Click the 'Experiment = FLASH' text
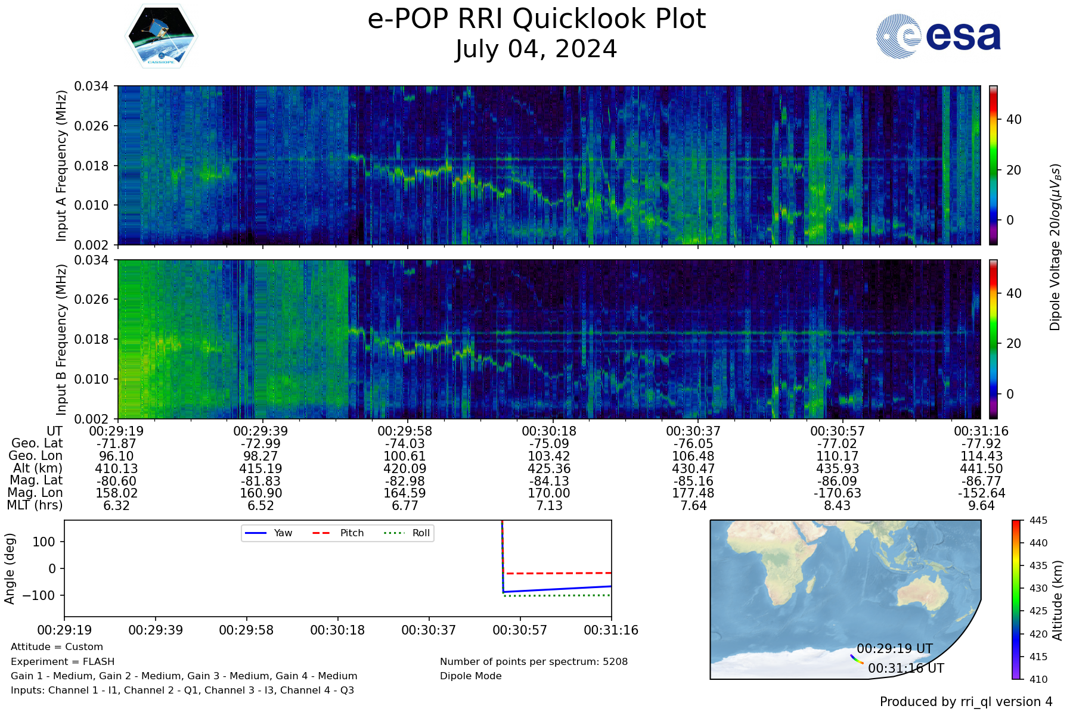Screen dimensions: 1073x715 [x=63, y=661]
